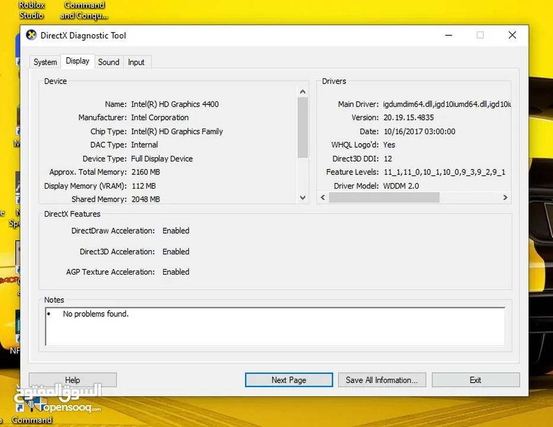Open the Sound tab

109,62
